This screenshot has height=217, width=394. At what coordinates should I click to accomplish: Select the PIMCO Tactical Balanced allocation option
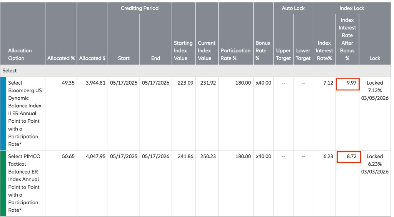coord(25,183)
